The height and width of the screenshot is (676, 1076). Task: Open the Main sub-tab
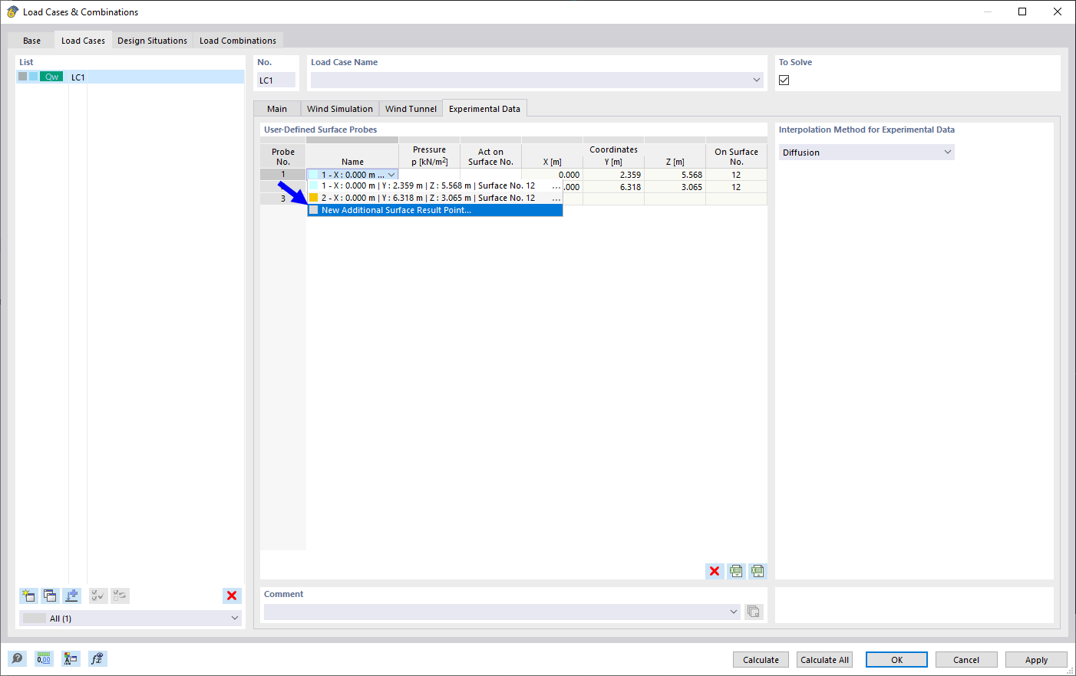coord(277,109)
